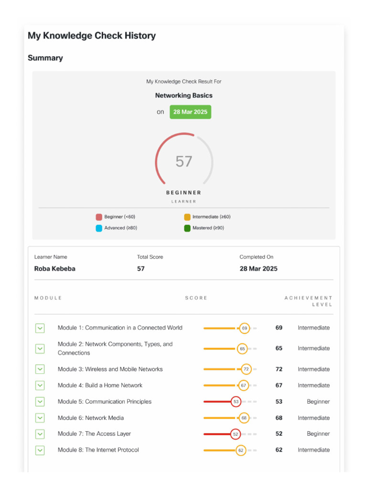Click the green 28 Mar 2025 date badge
The image size is (367, 489).
(x=190, y=112)
